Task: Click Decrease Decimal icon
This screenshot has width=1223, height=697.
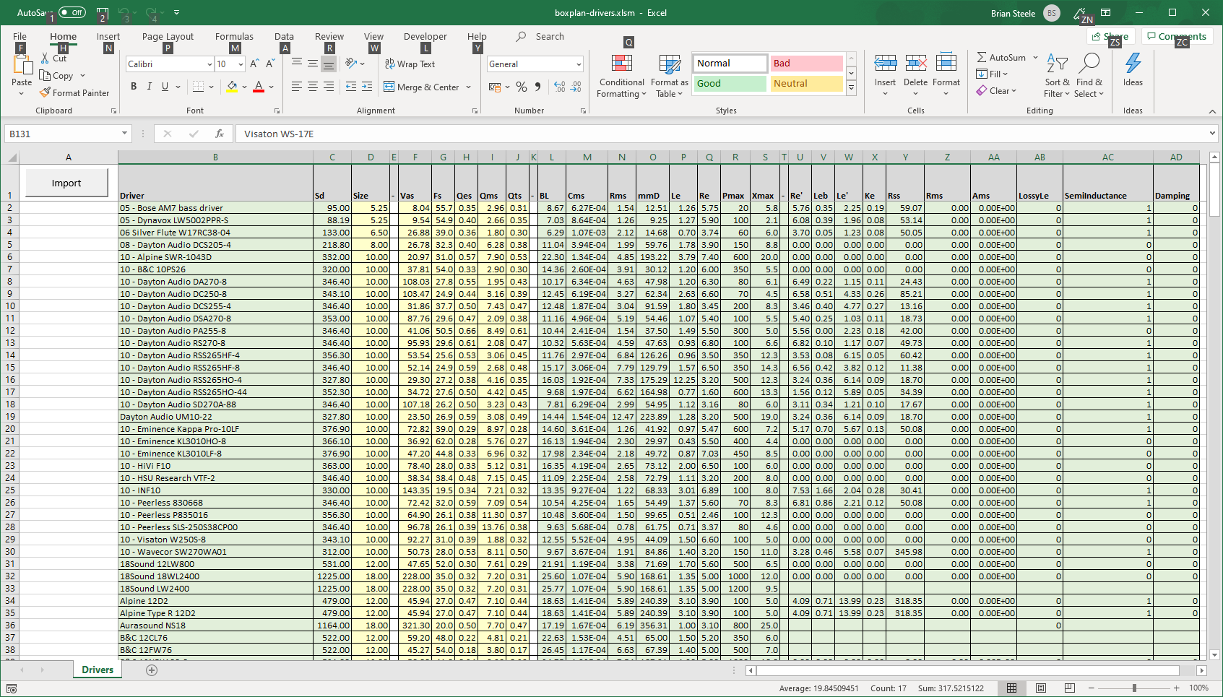Action: click(576, 87)
